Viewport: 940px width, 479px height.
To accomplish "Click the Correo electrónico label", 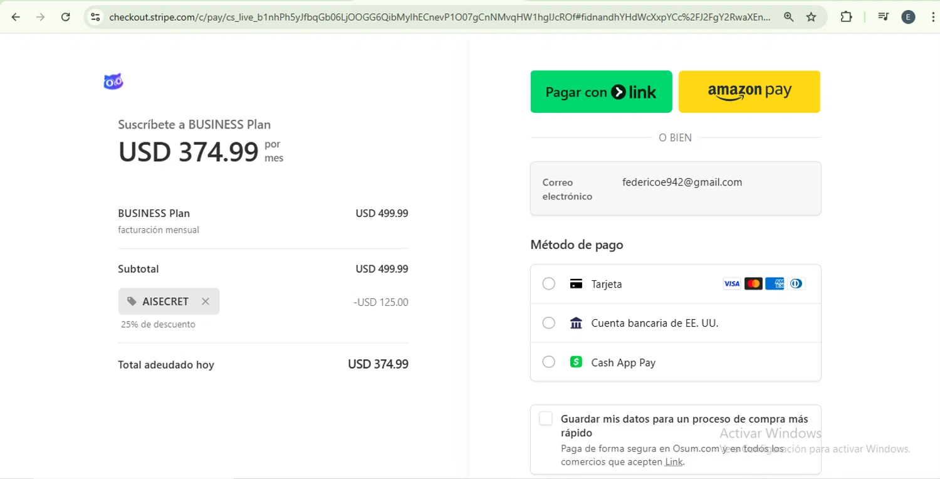I will (567, 189).
